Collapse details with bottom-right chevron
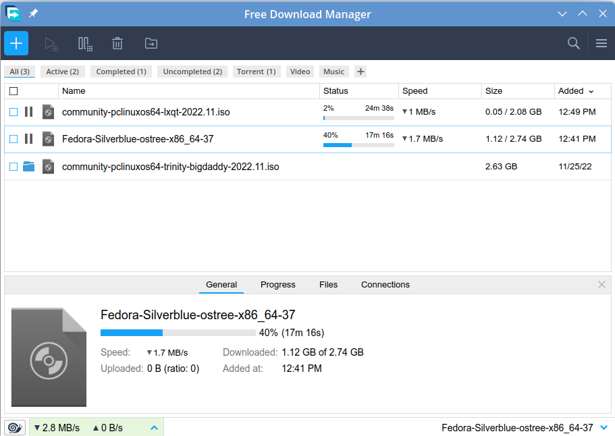 pos(604,428)
